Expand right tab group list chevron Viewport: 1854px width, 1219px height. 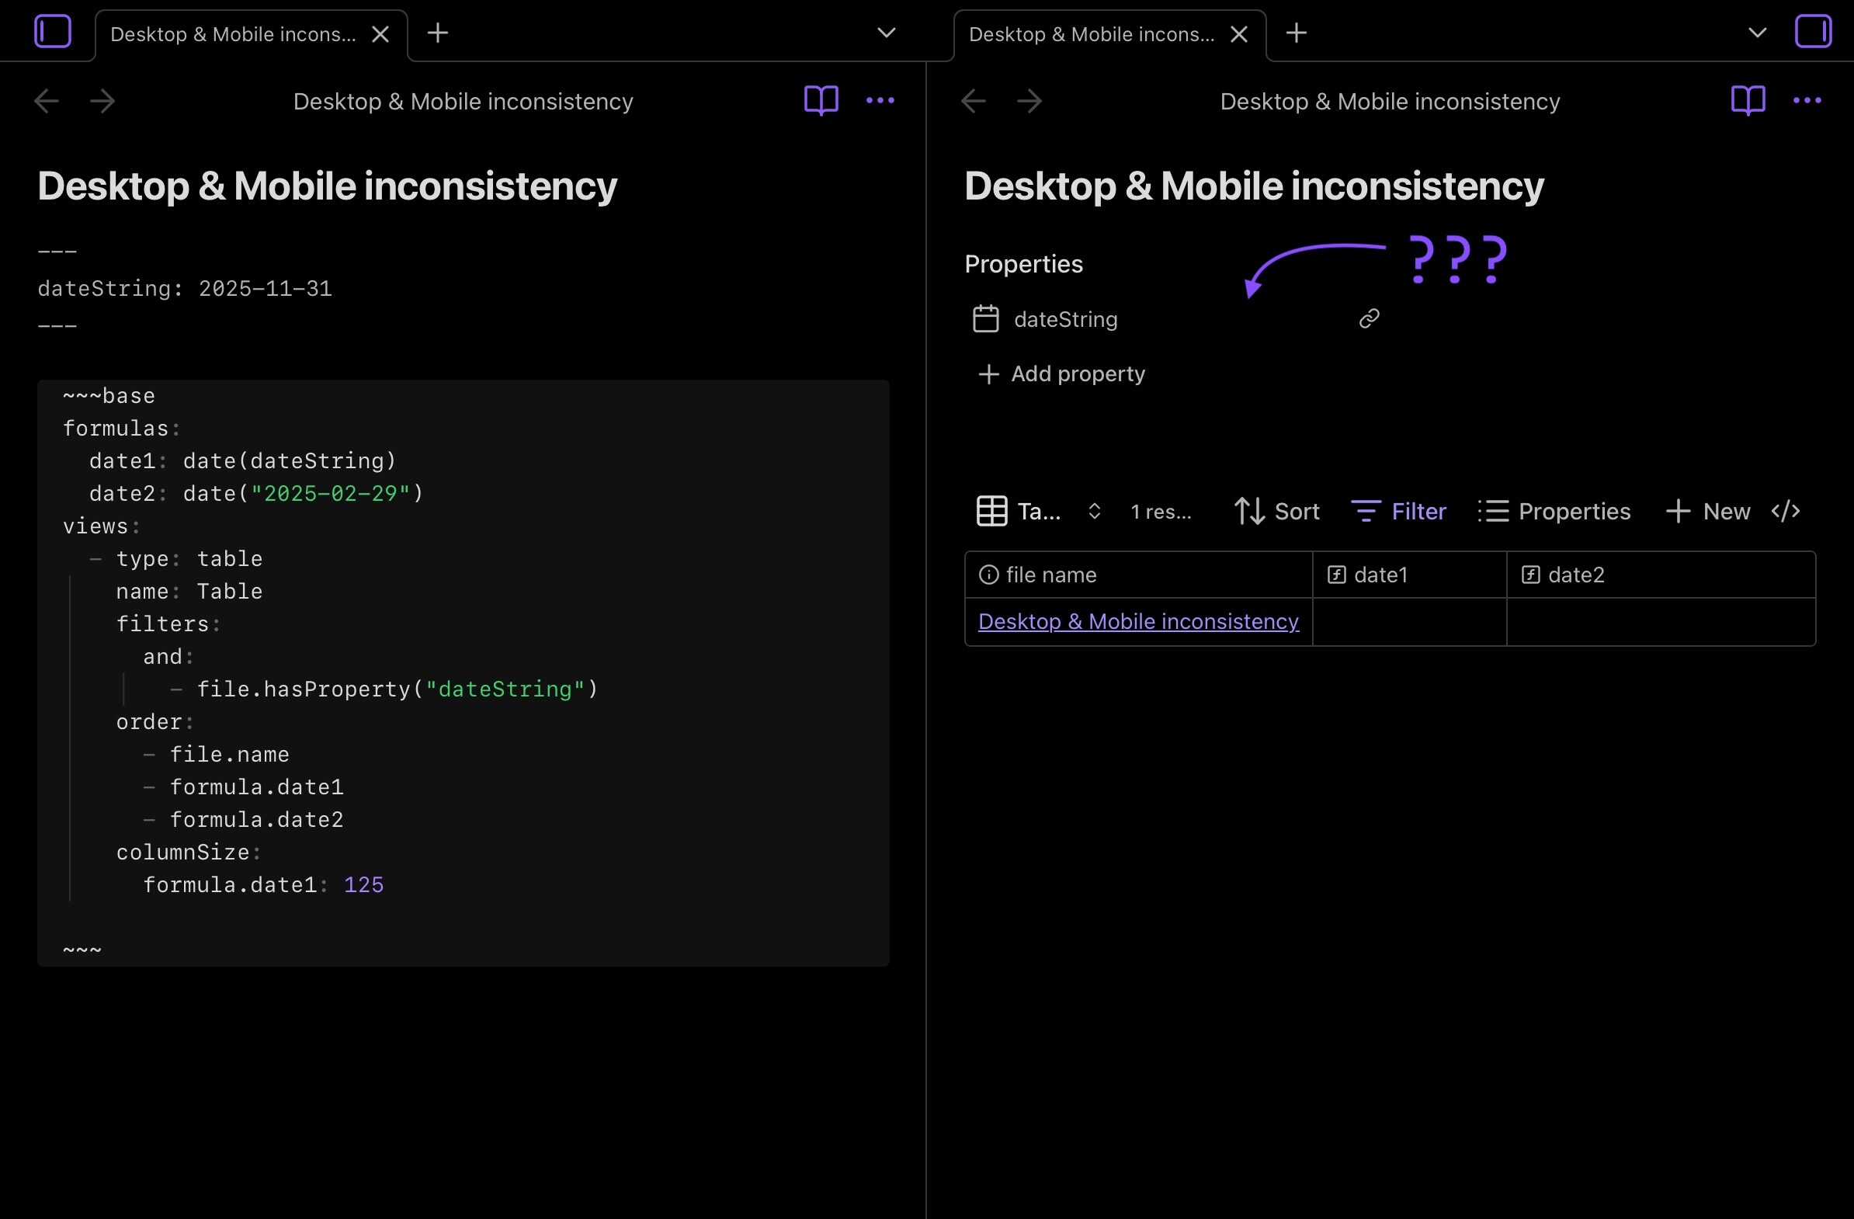(1757, 33)
